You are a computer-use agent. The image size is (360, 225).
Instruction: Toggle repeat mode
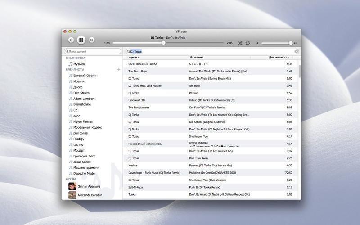coord(247,43)
